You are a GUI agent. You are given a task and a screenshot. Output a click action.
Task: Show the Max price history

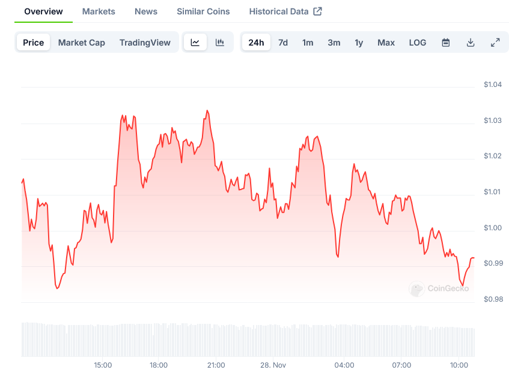coord(386,43)
